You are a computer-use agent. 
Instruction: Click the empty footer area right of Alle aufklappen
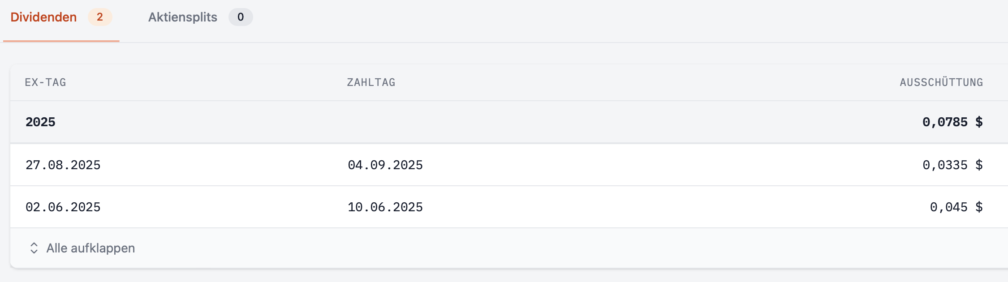pyautogui.click(x=538, y=248)
